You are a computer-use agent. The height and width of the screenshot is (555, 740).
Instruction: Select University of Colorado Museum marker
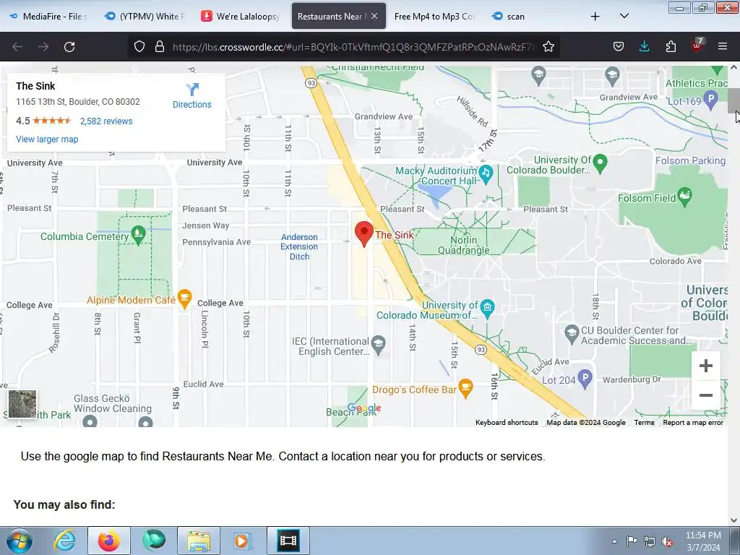[487, 309]
